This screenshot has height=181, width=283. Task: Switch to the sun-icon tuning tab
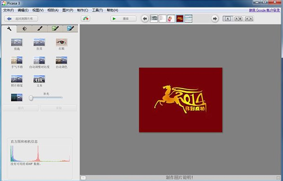coord(24,29)
